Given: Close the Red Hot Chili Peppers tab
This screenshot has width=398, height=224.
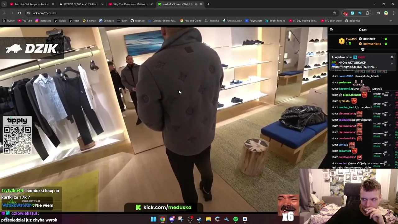Looking at the screenshot, I should tap(53, 4).
